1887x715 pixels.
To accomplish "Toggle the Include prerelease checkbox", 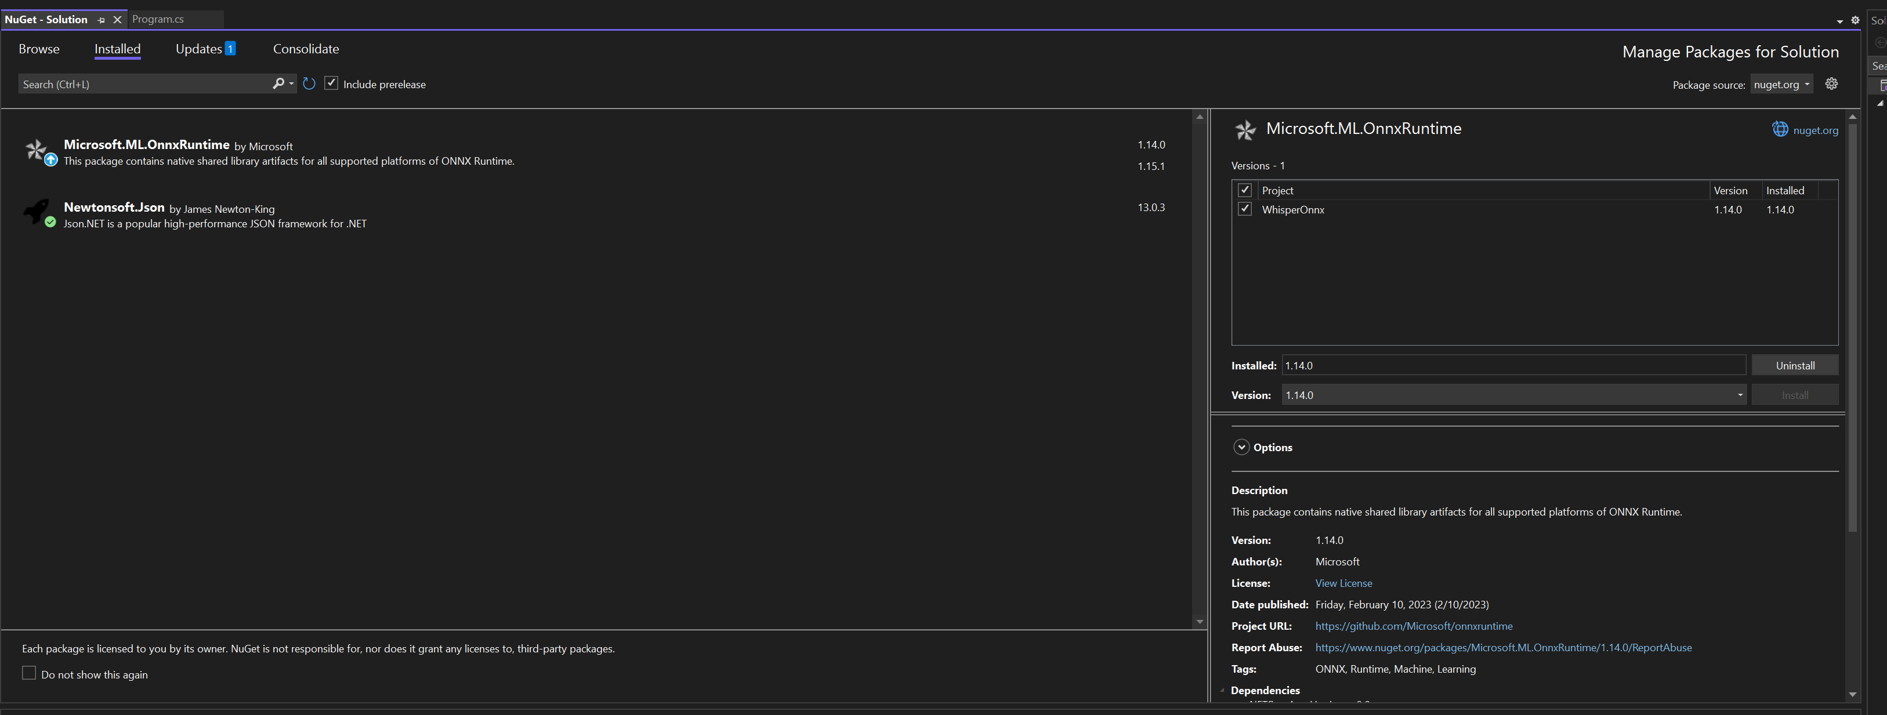I will [331, 83].
